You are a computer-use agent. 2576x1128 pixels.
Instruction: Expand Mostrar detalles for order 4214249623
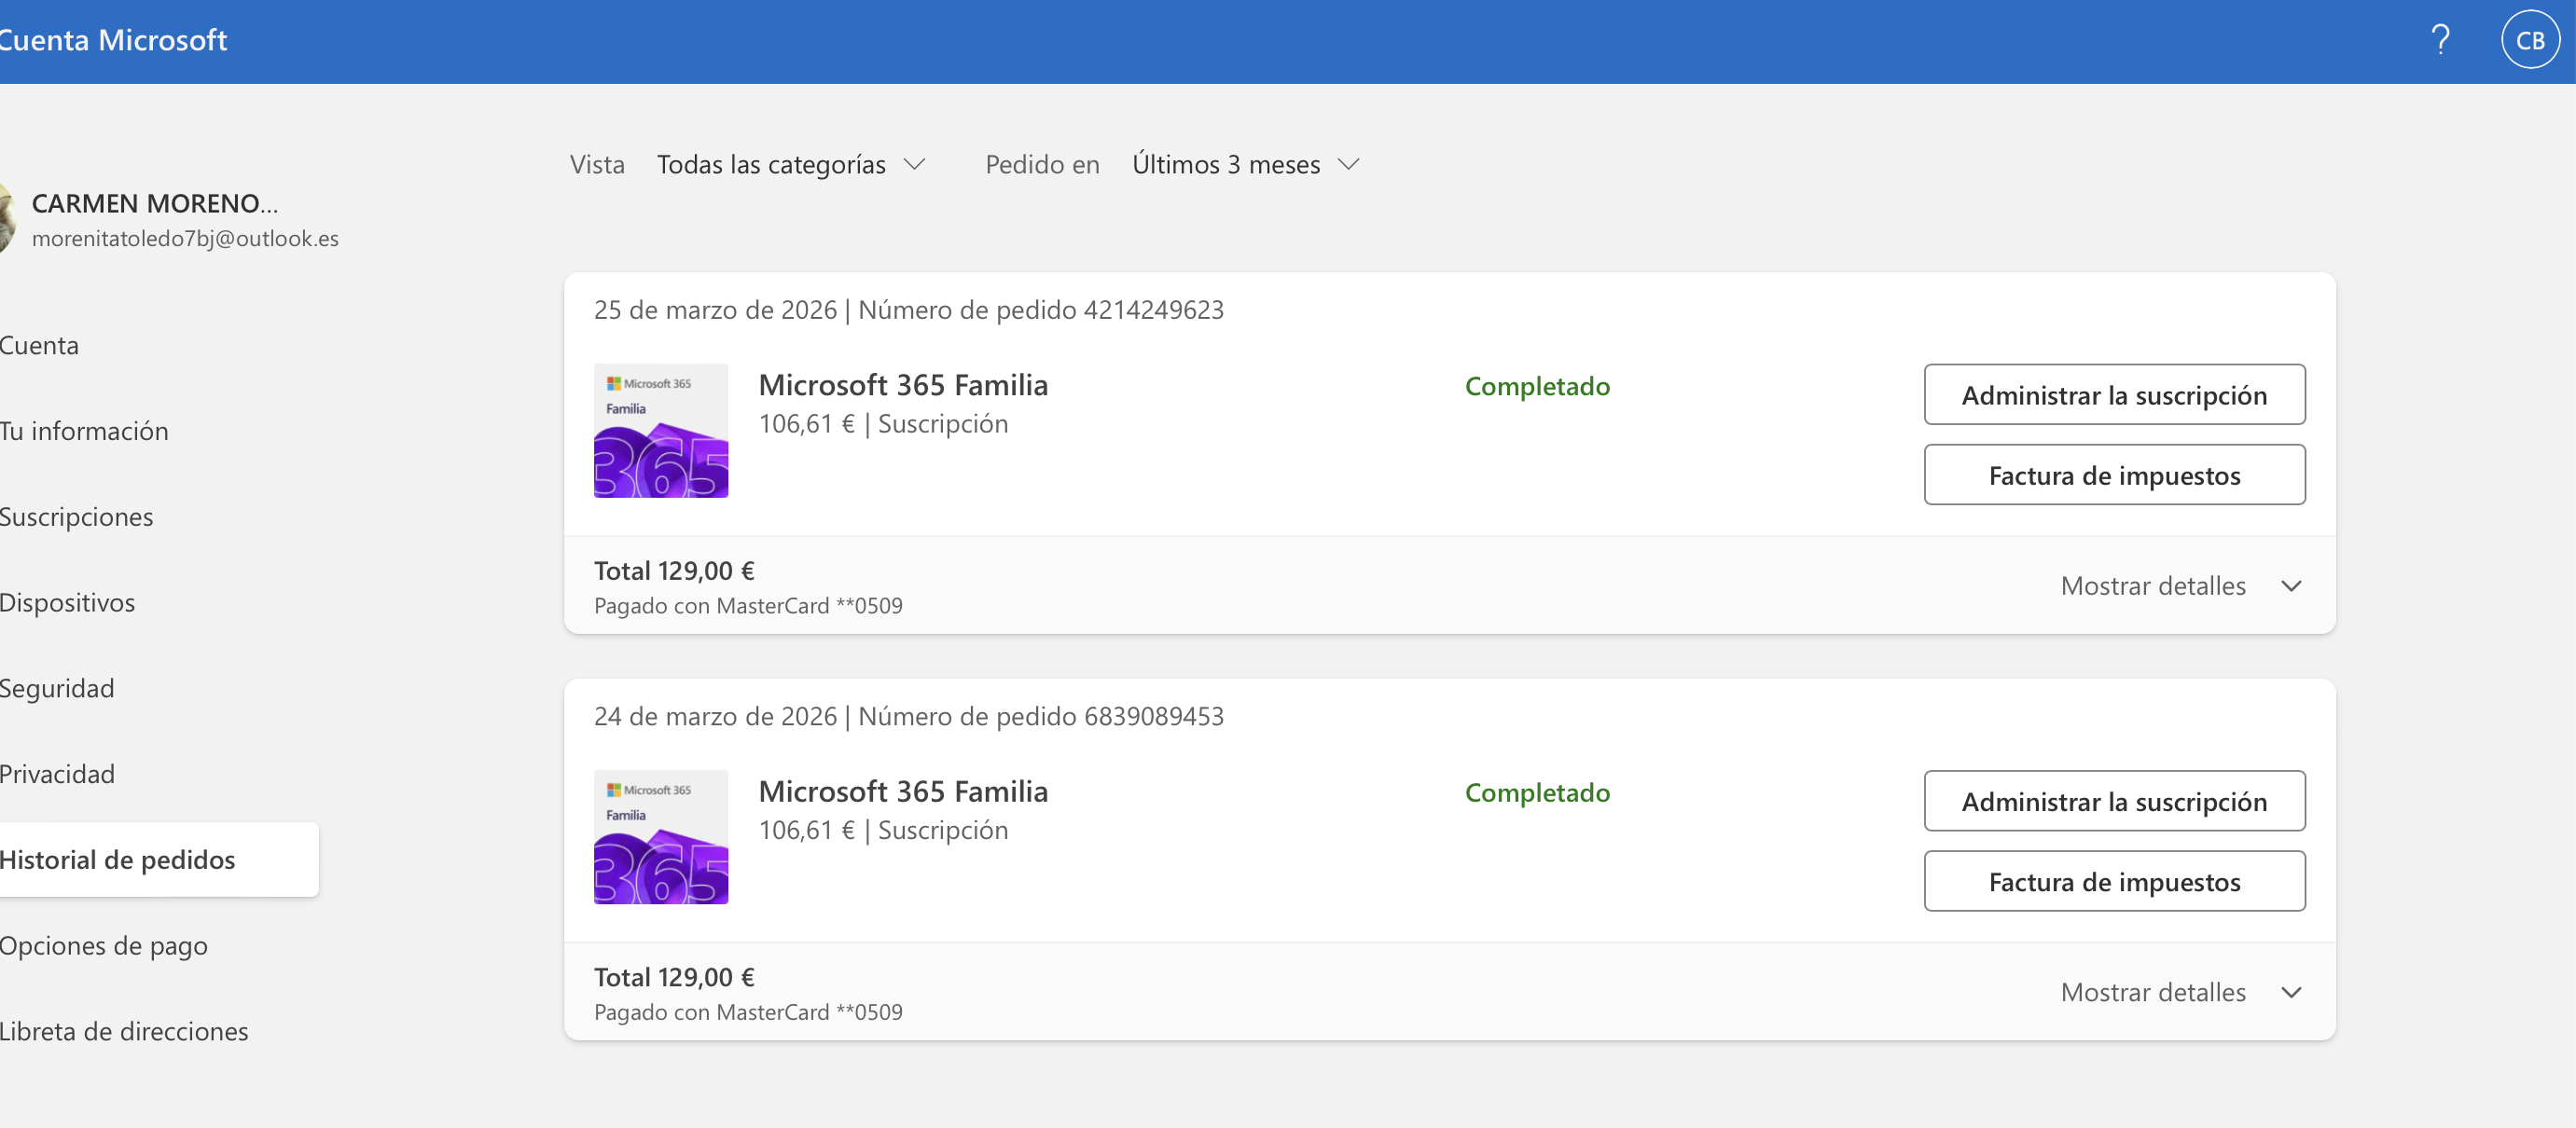(x=2181, y=585)
